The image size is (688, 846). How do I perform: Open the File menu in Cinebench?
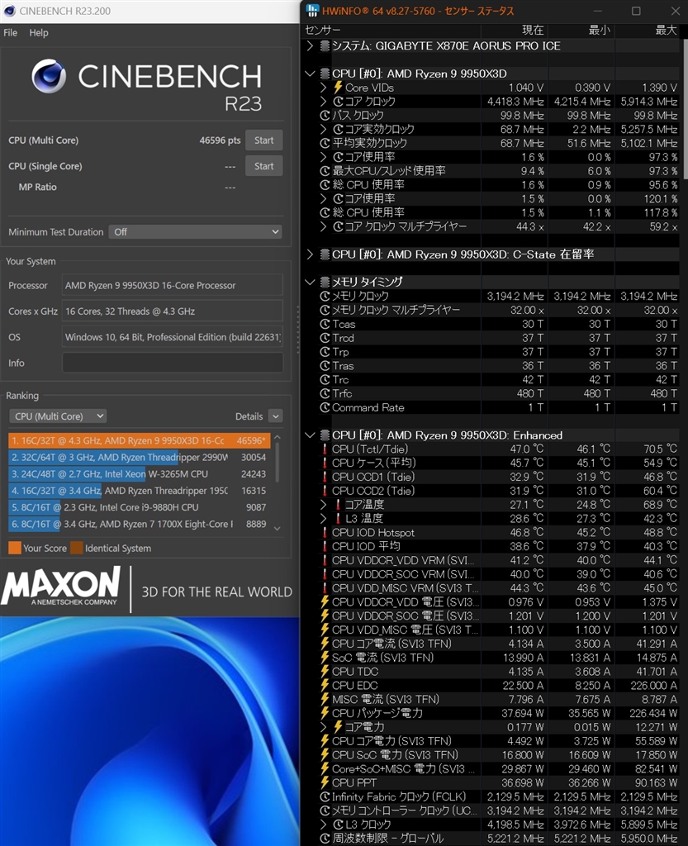(10, 32)
